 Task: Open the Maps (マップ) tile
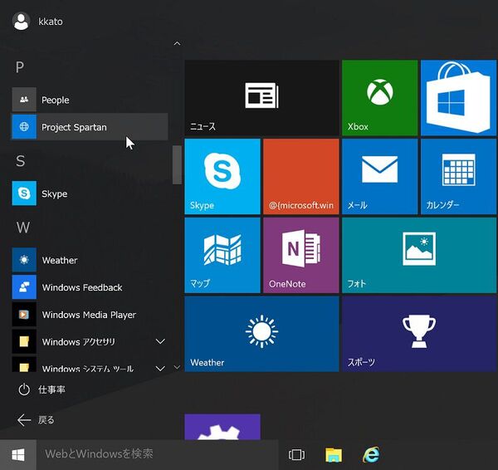point(222,255)
